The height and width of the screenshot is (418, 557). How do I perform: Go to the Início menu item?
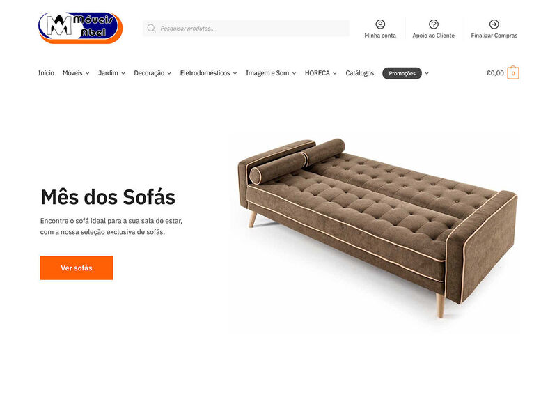pyautogui.click(x=46, y=73)
